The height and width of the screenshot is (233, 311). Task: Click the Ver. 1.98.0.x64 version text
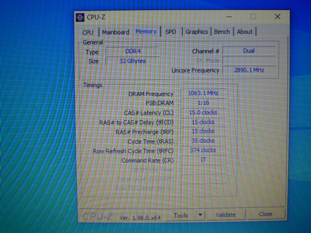click(x=140, y=218)
